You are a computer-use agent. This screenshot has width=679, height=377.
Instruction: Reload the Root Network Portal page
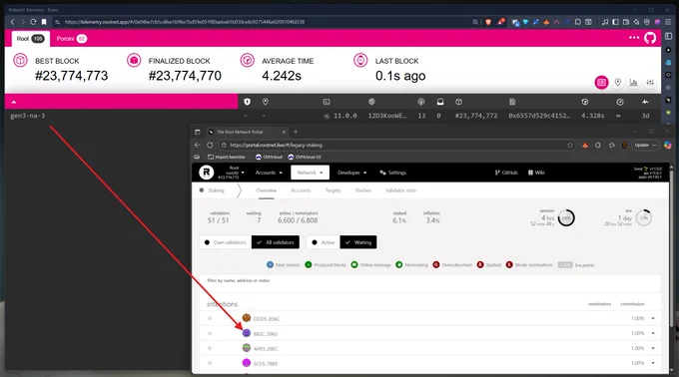pyautogui.click(x=210, y=145)
